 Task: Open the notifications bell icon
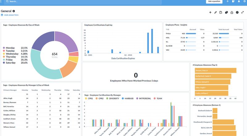pyautogui.click(x=239, y=1)
